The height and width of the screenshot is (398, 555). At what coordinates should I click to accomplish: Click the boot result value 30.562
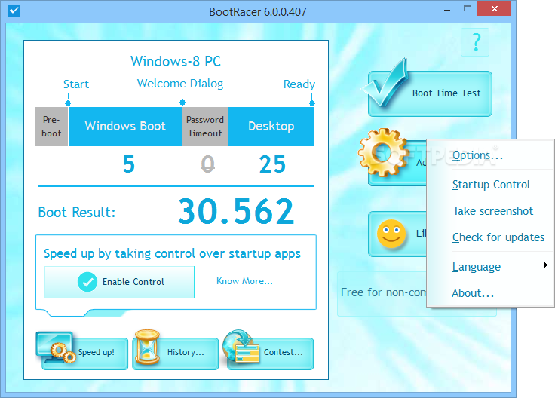pyautogui.click(x=236, y=212)
